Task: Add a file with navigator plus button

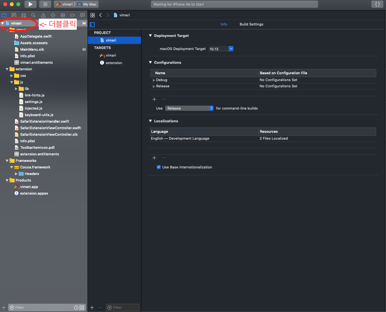Action: point(4,307)
